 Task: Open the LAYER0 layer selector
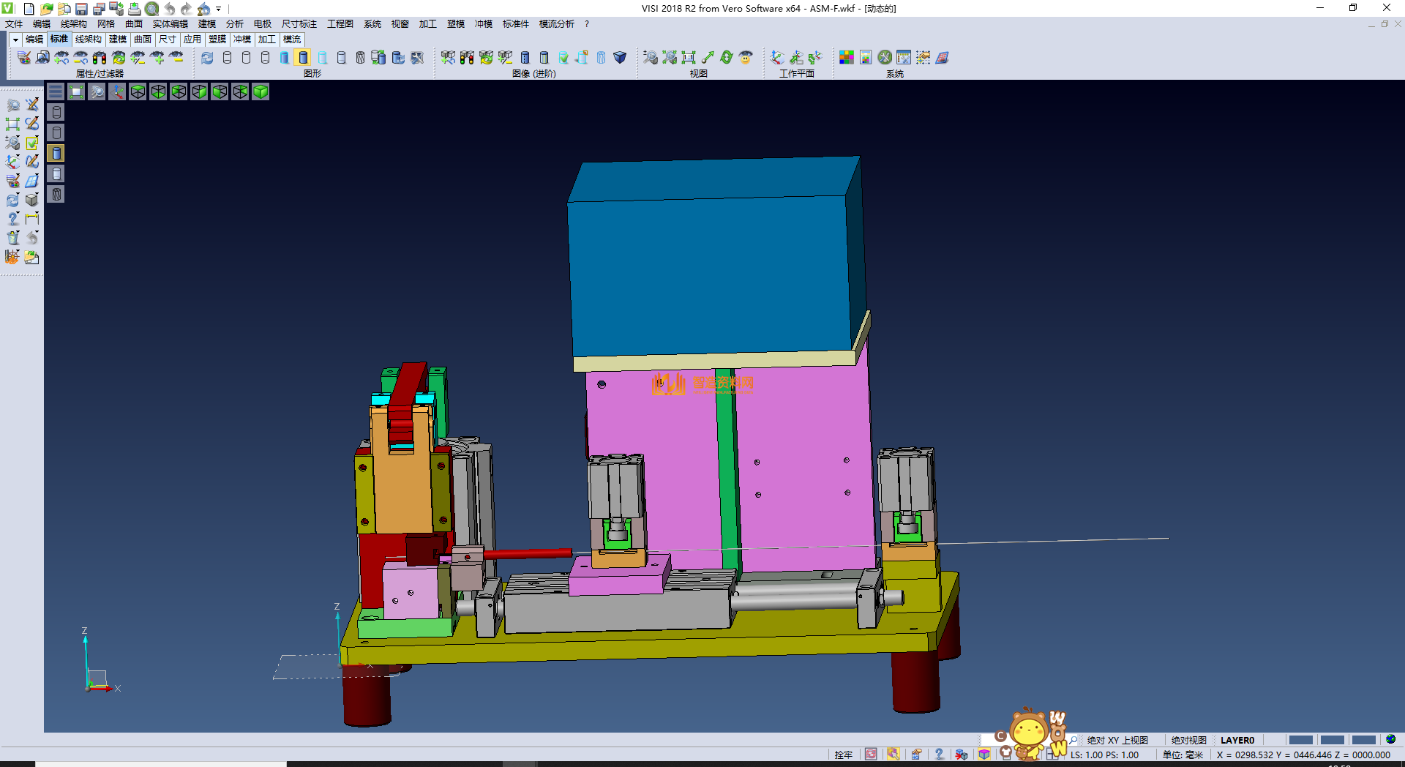tap(1237, 740)
